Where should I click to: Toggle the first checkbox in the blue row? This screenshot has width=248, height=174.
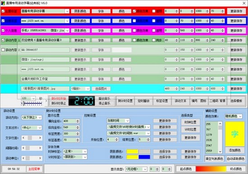pyautogui.click(x=3, y=21)
